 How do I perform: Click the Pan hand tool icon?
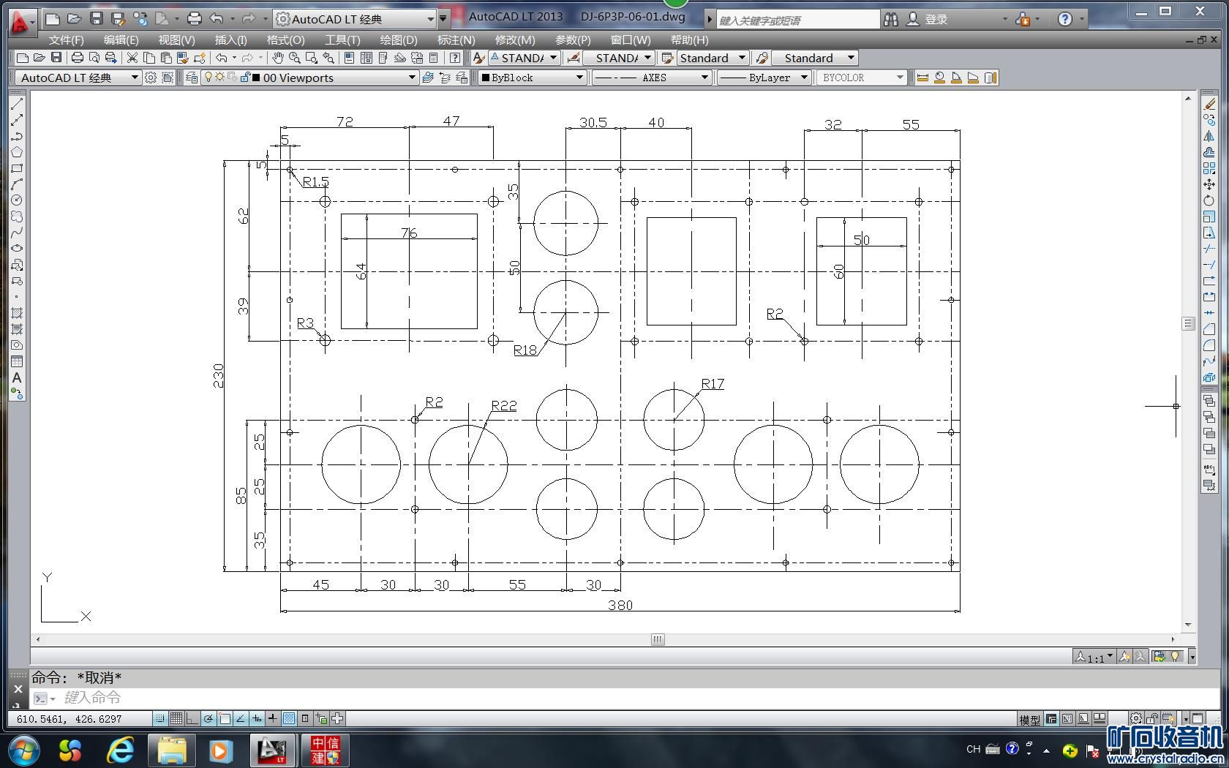point(278,58)
